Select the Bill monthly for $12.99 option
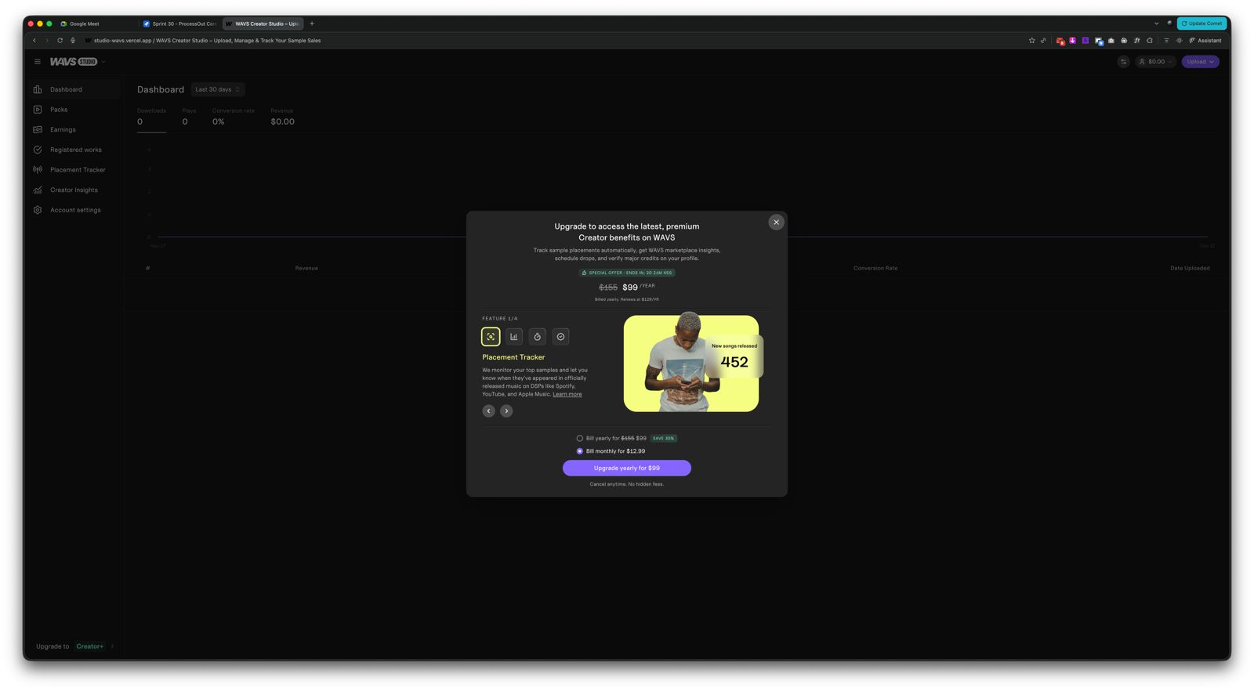 [580, 451]
